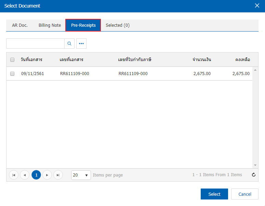This screenshot has height=206, width=265.
Task: Go to next page arrow
Action: pos(47,175)
